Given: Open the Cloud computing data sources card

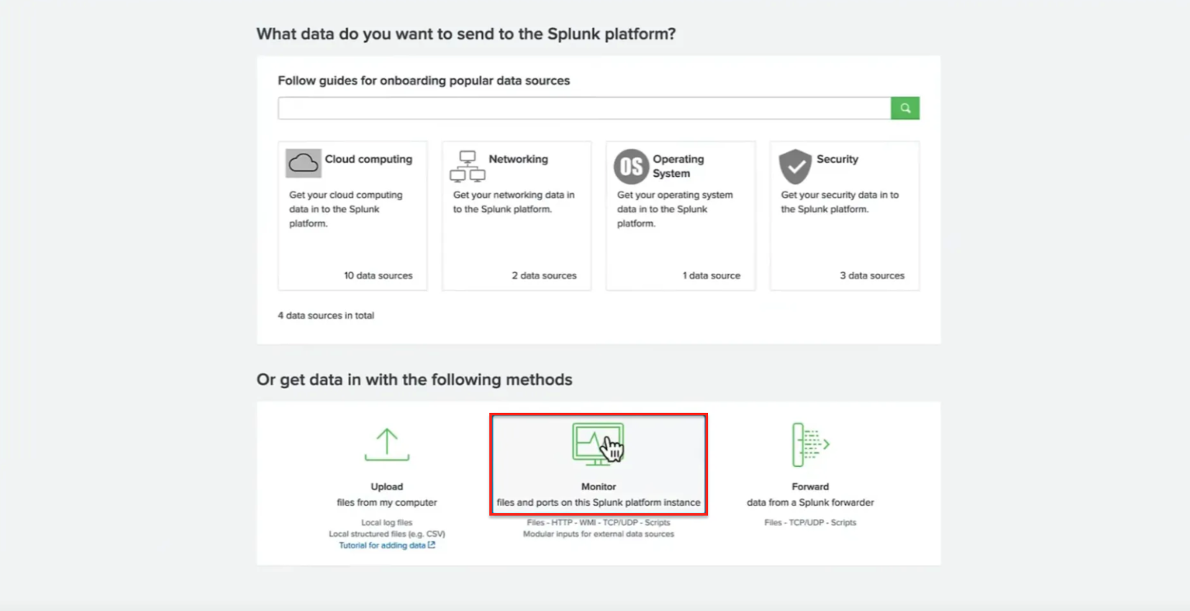Looking at the screenshot, I should (352, 215).
